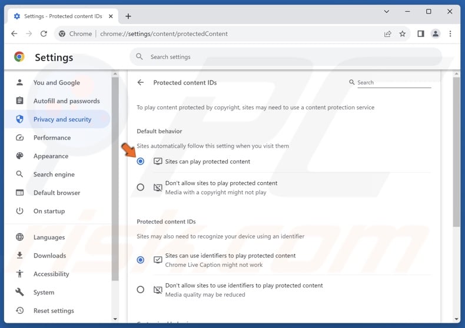Click main page scrollbar down arrow
The width and height of the screenshot is (465, 328).
(x=456, y=319)
